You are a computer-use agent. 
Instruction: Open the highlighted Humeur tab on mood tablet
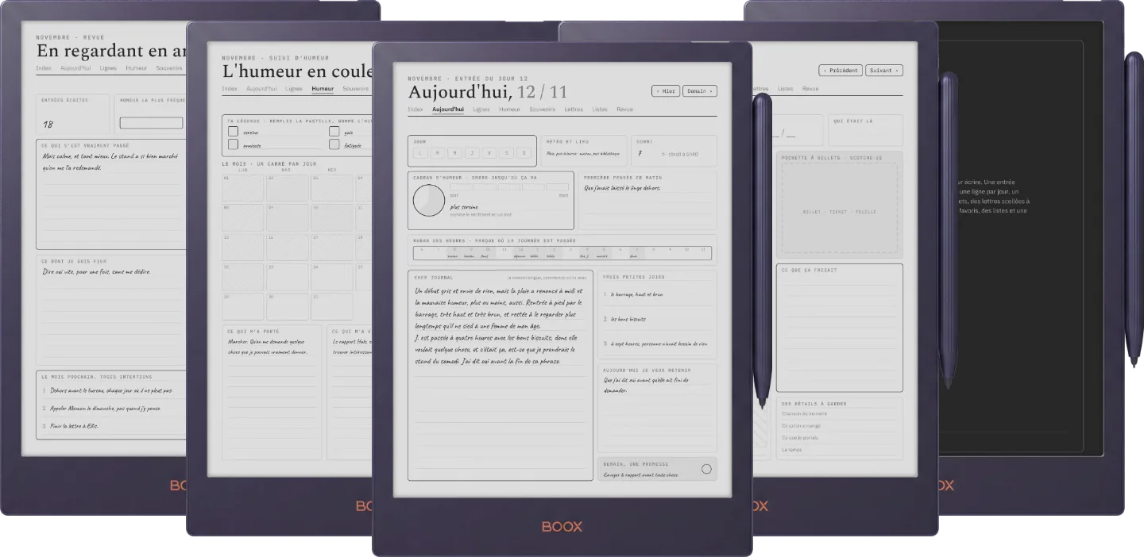point(323,89)
